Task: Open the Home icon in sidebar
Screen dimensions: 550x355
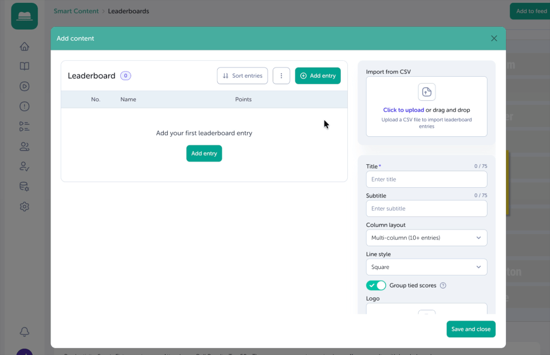Action: point(24,46)
